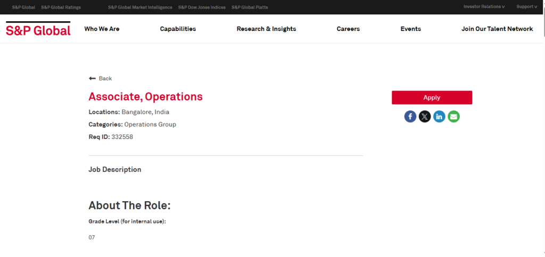Visit the S&P Dow Jones Indices link
Image resolution: width=545 pixels, height=257 pixels.
(x=202, y=7)
